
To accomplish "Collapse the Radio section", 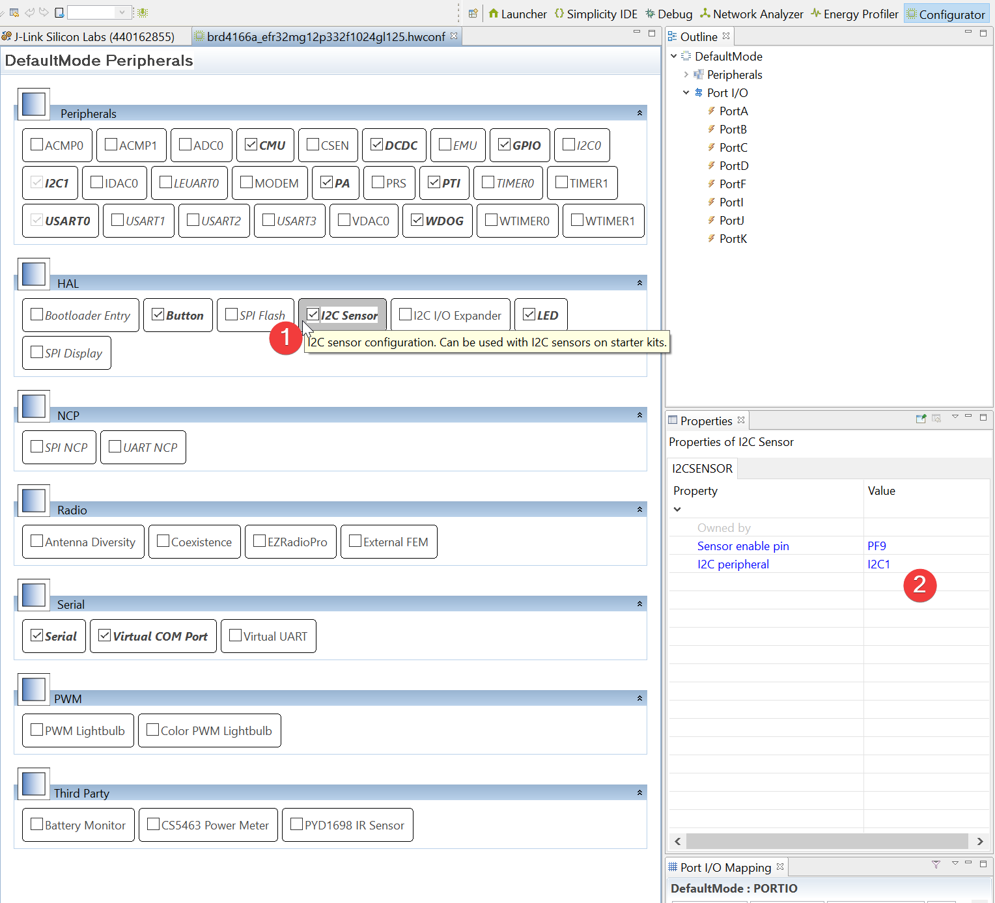I will (x=639, y=510).
